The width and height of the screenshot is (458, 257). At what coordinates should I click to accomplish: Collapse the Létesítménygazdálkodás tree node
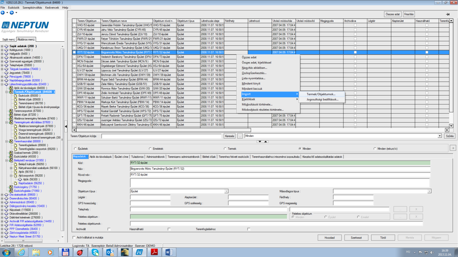2,84
